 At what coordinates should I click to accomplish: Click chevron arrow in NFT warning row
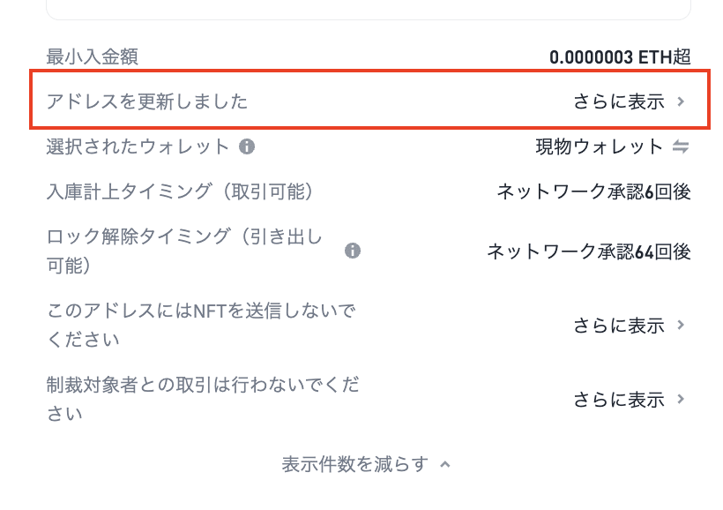(681, 325)
